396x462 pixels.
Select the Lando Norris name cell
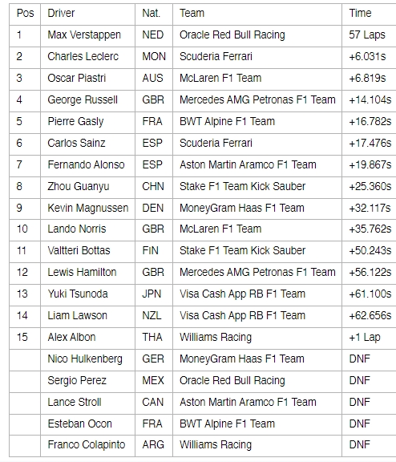point(87,230)
